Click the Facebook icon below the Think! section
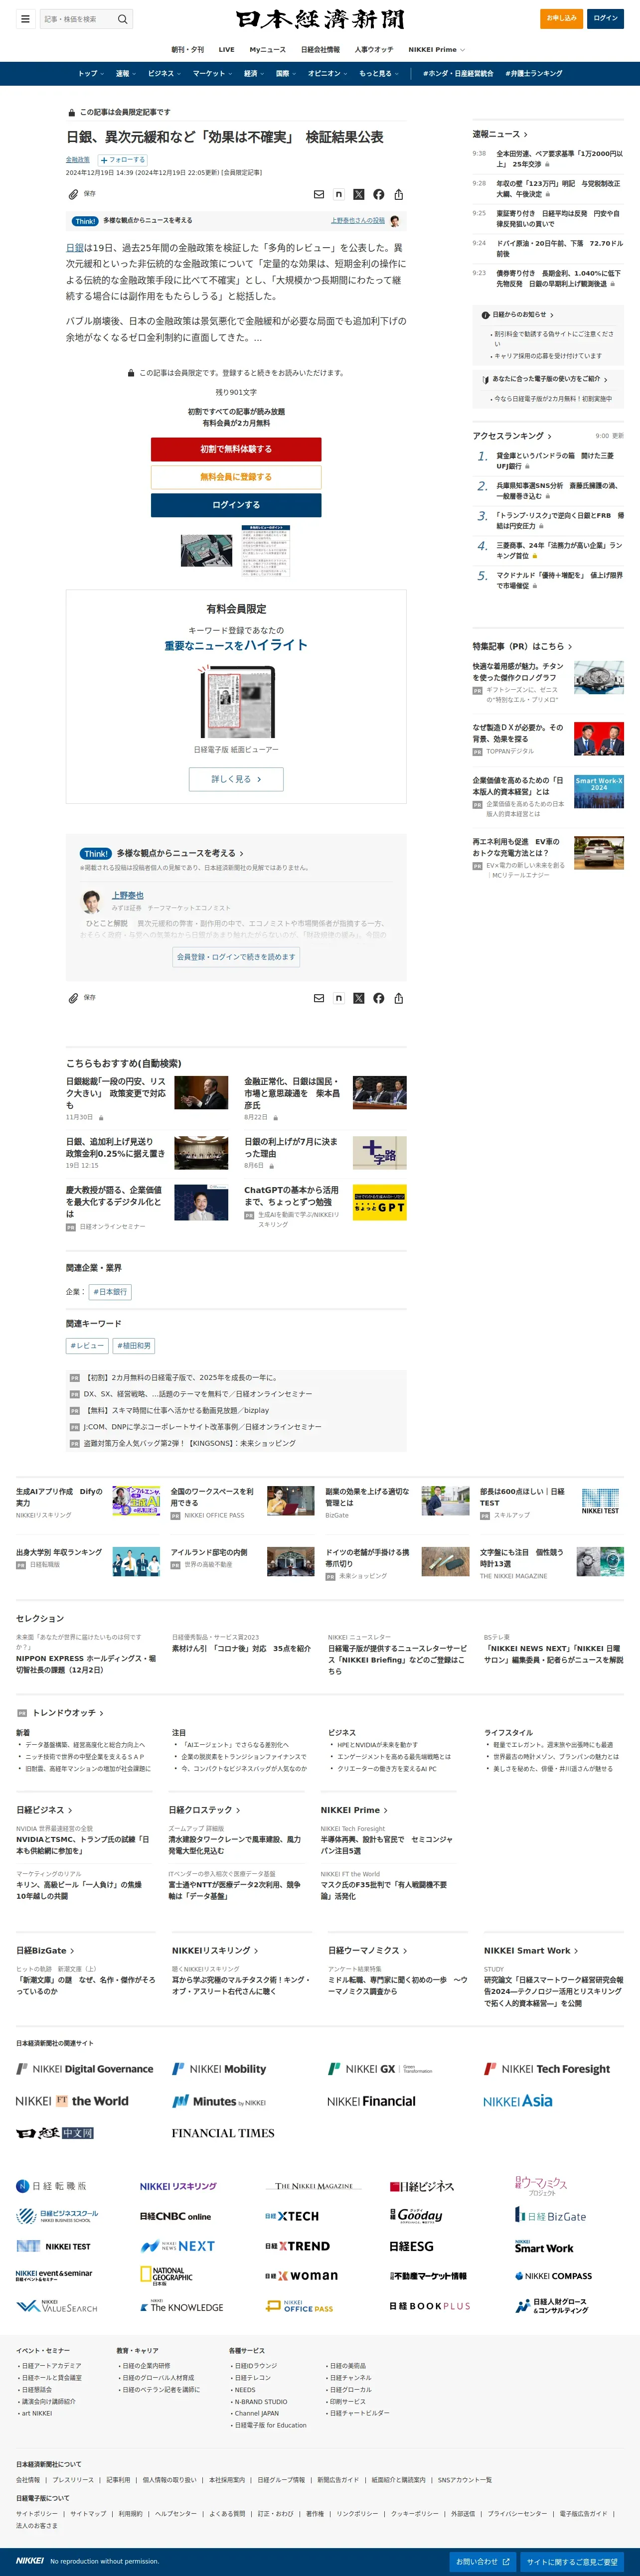The image size is (640, 2576). pyautogui.click(x=379, y=998)
